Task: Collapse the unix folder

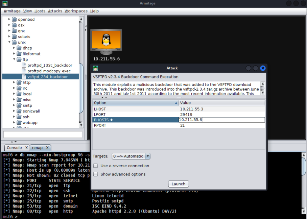Action: [x=9, y=42]
